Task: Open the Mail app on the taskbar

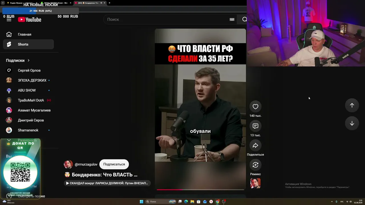Action: [x=205, y=202]
